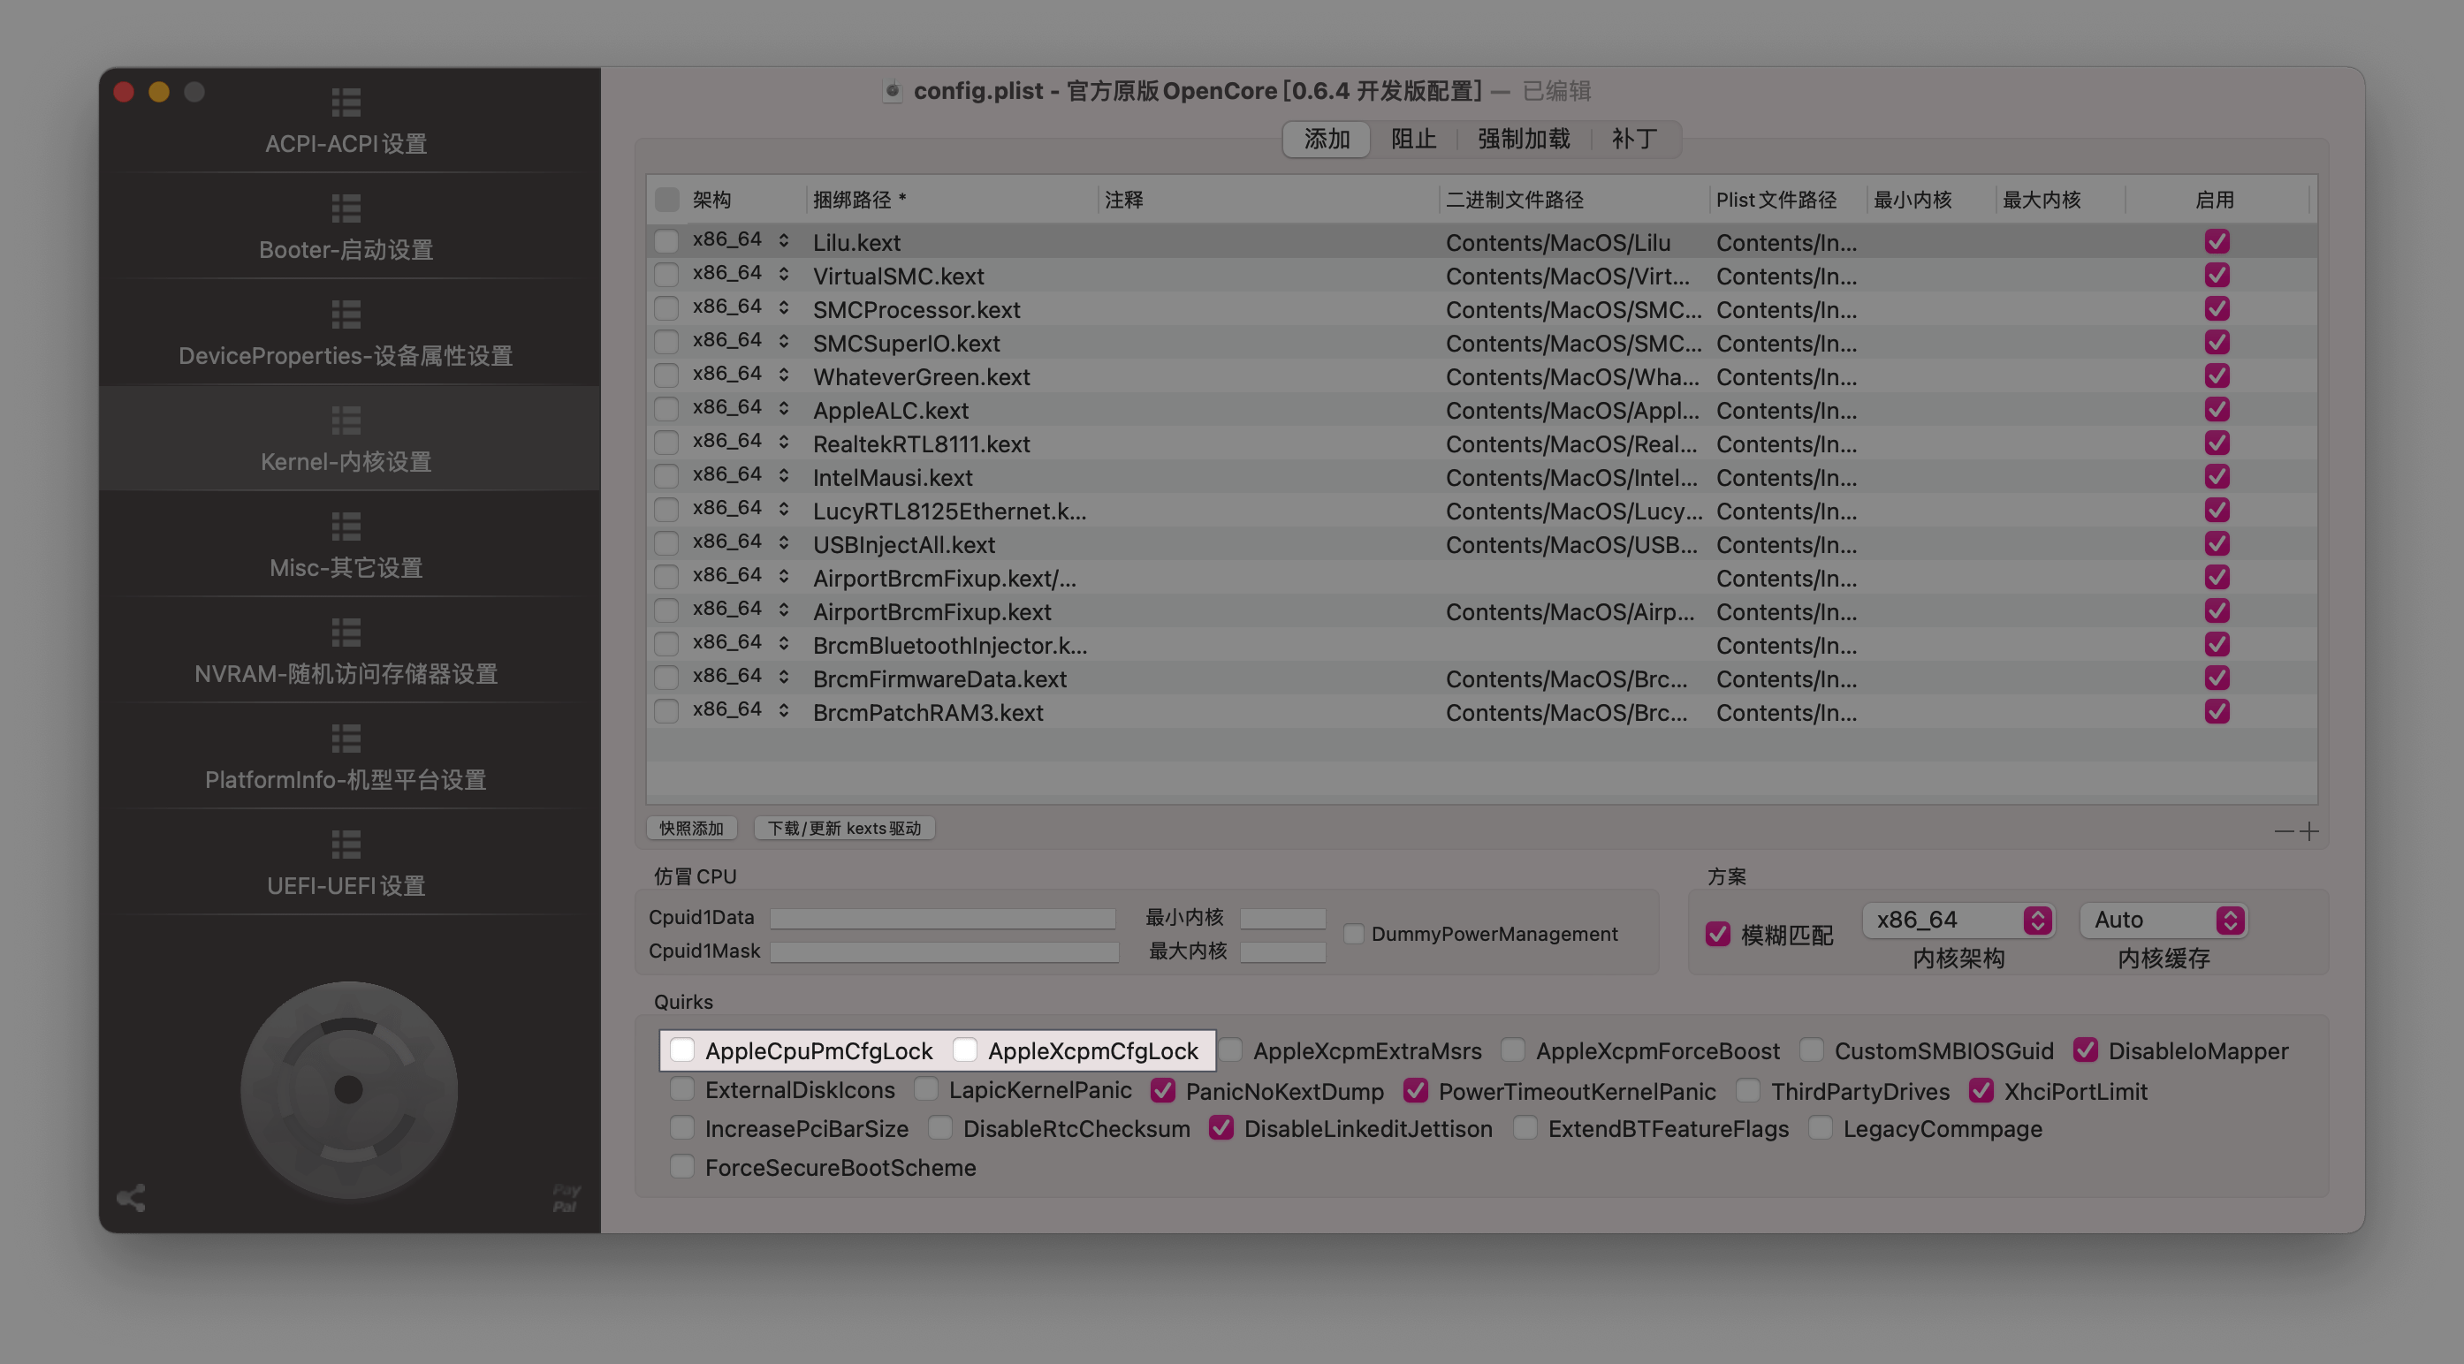Click the Booter section list icon
The height and width of the screenshot is (1364, 2464).
click(346, 208)
